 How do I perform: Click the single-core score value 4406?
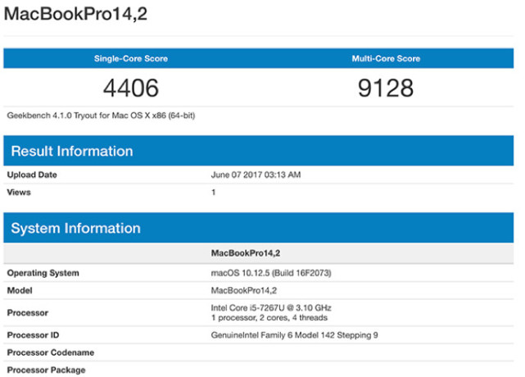click(x=131, y=88)
